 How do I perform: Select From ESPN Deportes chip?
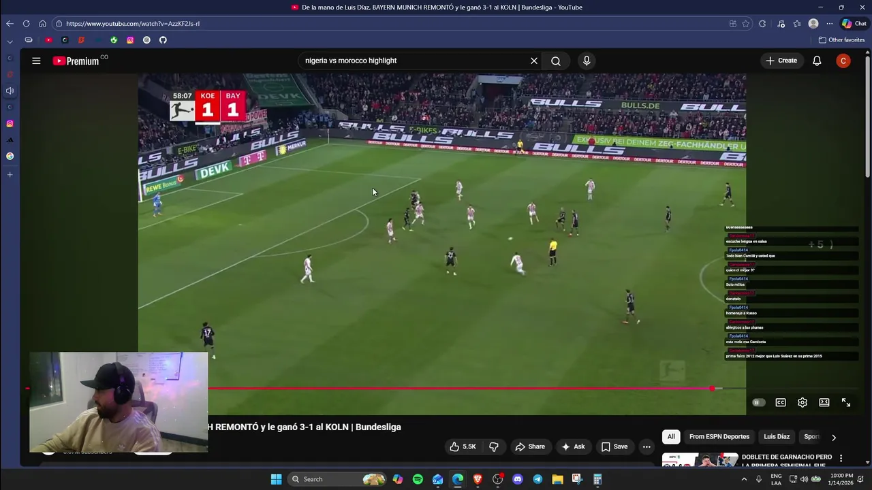coord(719,437)
